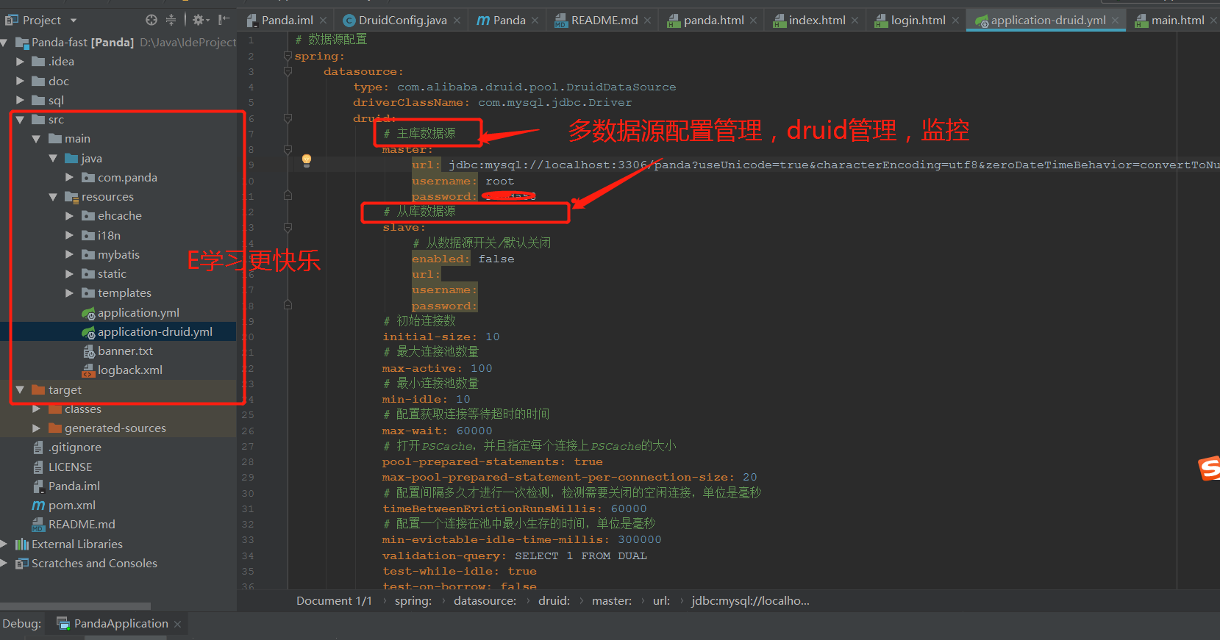Collapse the target folder arrow
Viewport: 1220px width, 640px height.
[x=20, y=390]
